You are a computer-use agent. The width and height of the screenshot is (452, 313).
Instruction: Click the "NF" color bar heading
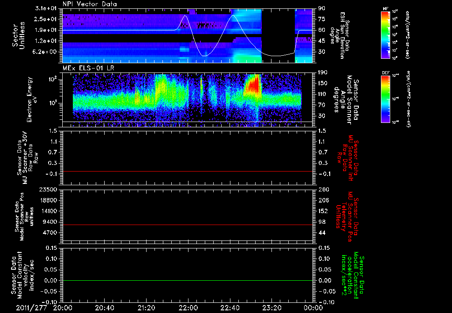pyautogui.click(x=386, y=9)
